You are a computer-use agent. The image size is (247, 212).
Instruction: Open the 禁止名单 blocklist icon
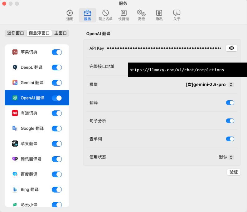point(105,13)
